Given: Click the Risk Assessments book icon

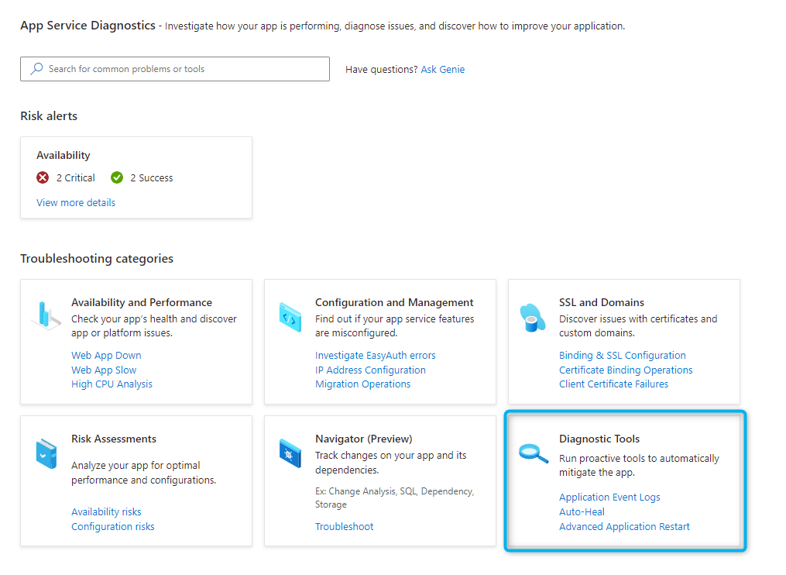Looking at the screenshot, I should (x=46, y=452).
